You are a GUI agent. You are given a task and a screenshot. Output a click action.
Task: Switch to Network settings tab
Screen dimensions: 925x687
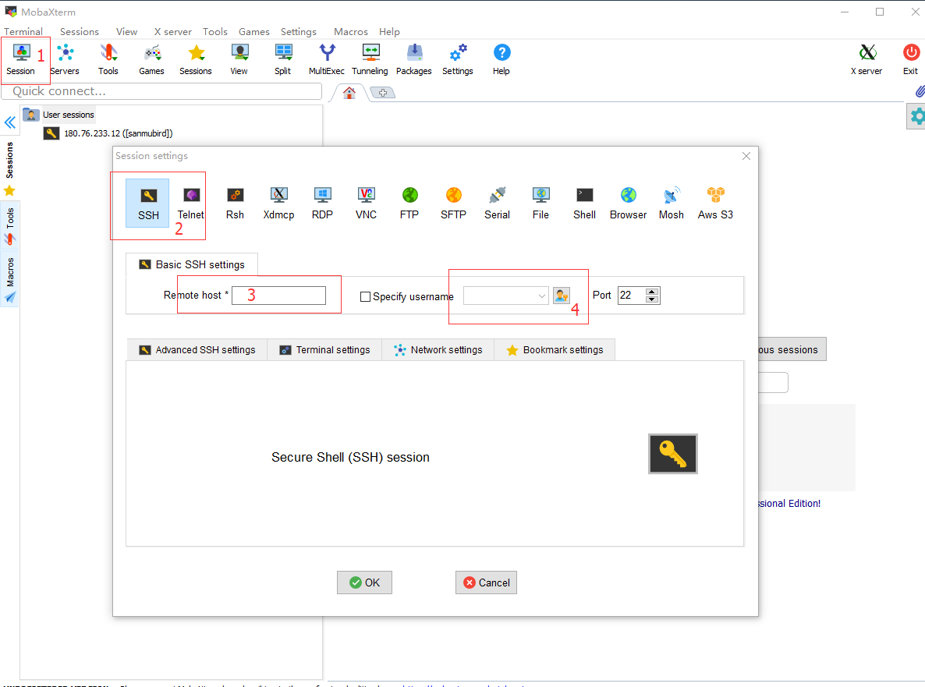[438, 349]
